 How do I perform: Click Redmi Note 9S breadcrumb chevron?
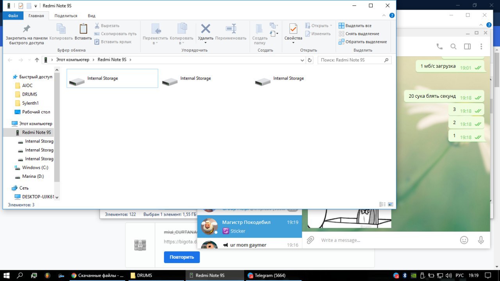[130, 60]
